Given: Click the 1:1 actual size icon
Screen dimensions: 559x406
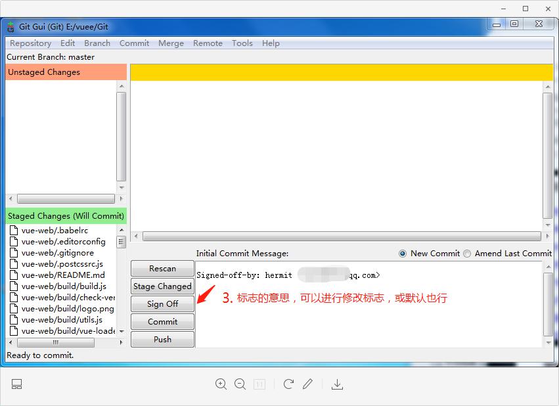Looking at the screenshot, I should pyautogui.click(x=259, y=384).
